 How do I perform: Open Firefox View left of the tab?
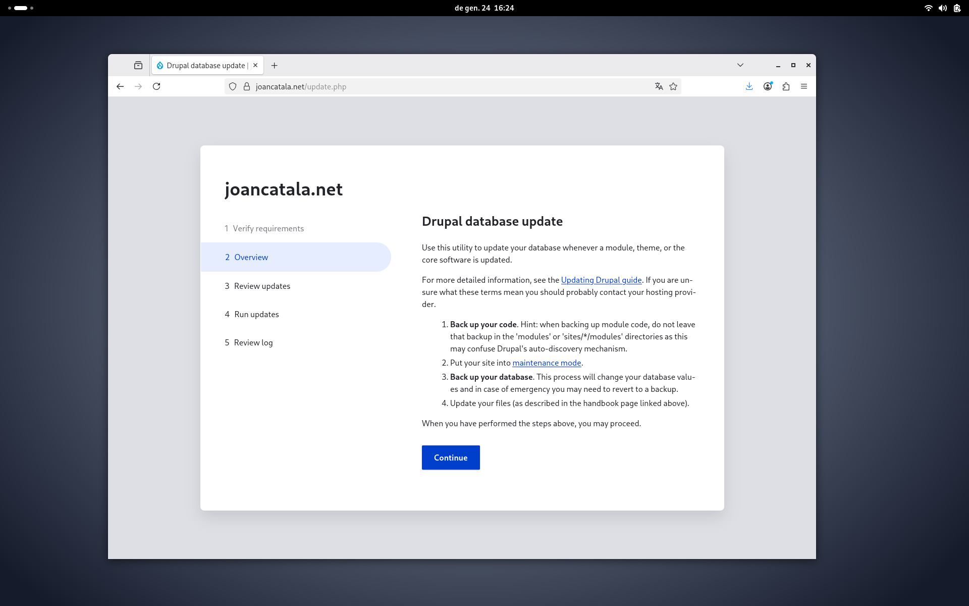[x=138, y=65]
